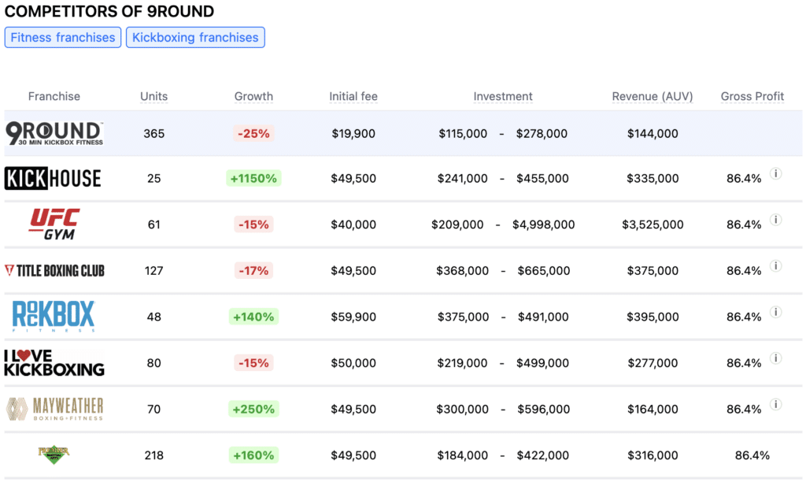Viewport: 806px width, 490px height.
Task: Select I Love Kickboxing fee $50,000
Action: [x=353, y=363]
